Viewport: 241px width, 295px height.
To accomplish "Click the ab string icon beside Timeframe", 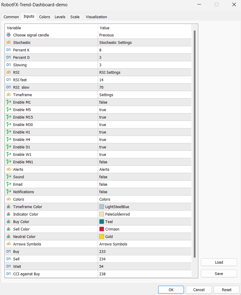I will 8,95.
